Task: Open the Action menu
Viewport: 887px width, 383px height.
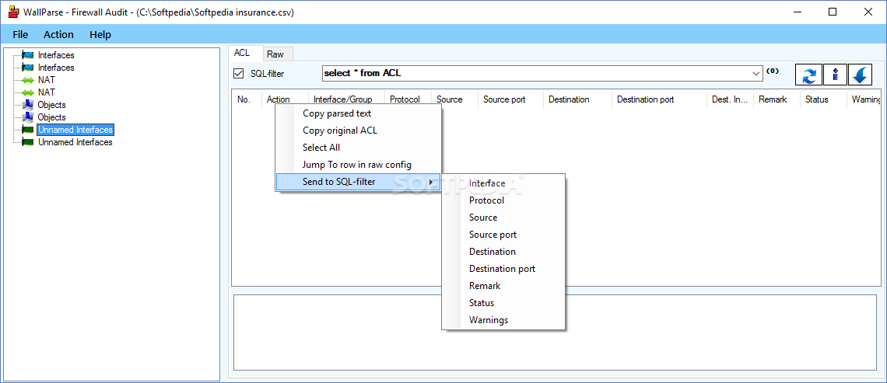Action: (x=59, y=34)
